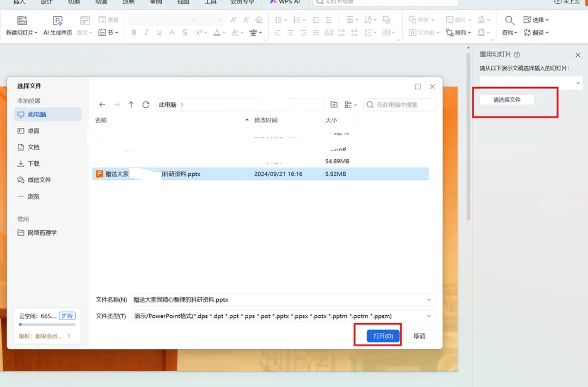Click the 限时: 超级会员 link

[x=45, y=336]
